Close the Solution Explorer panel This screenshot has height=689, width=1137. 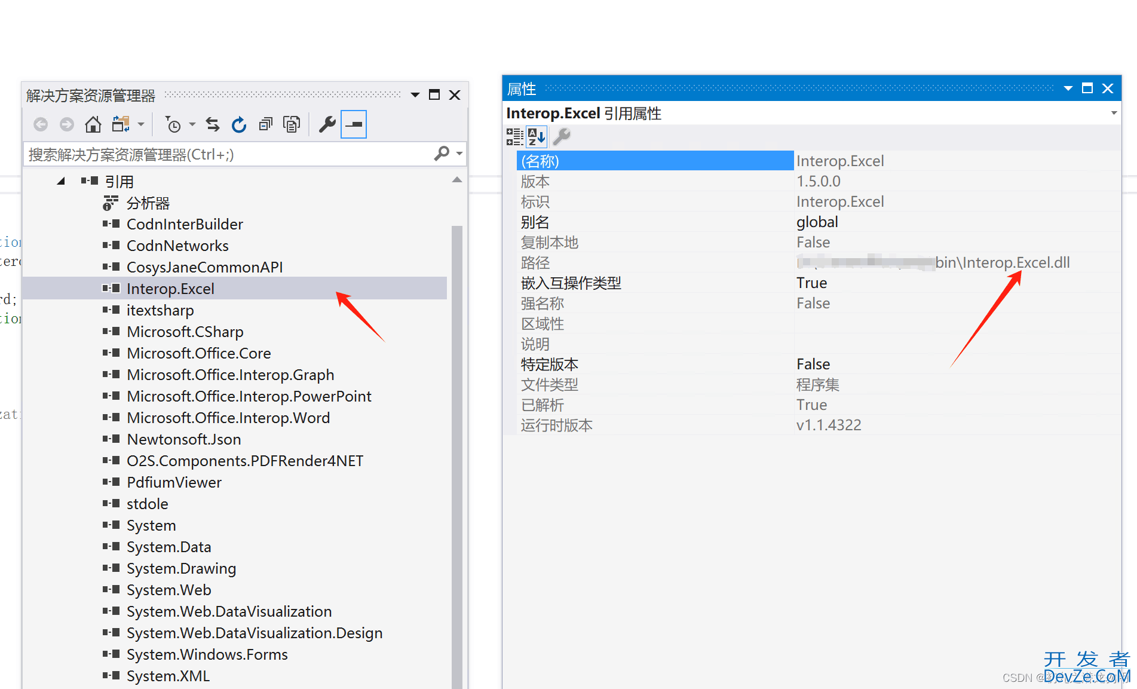pos(455,94)
